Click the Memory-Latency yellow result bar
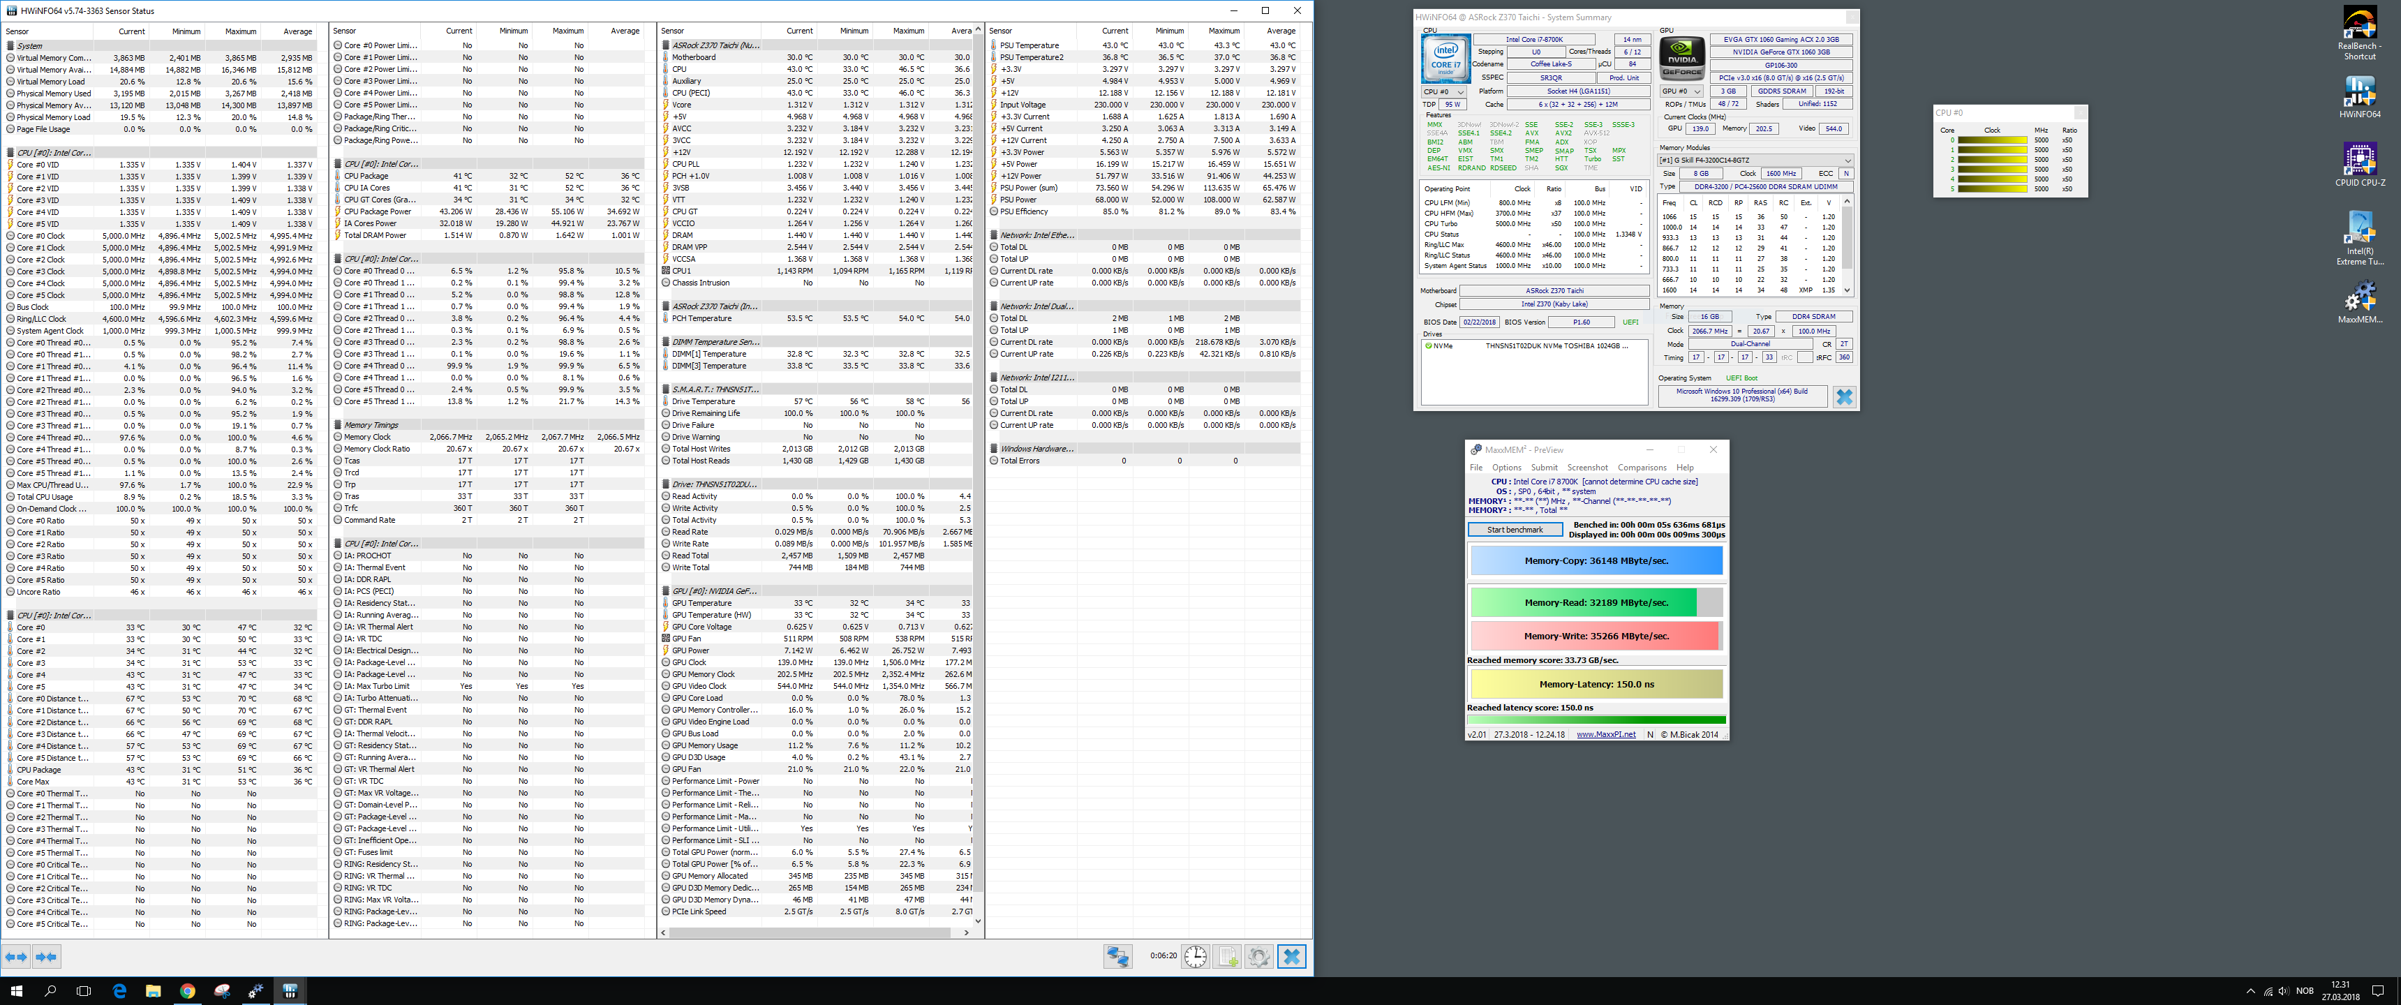 [x=1597, y=683]
